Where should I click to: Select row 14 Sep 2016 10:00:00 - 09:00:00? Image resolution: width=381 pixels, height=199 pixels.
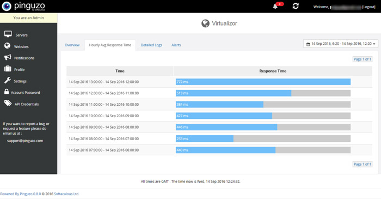pos(219,116)
